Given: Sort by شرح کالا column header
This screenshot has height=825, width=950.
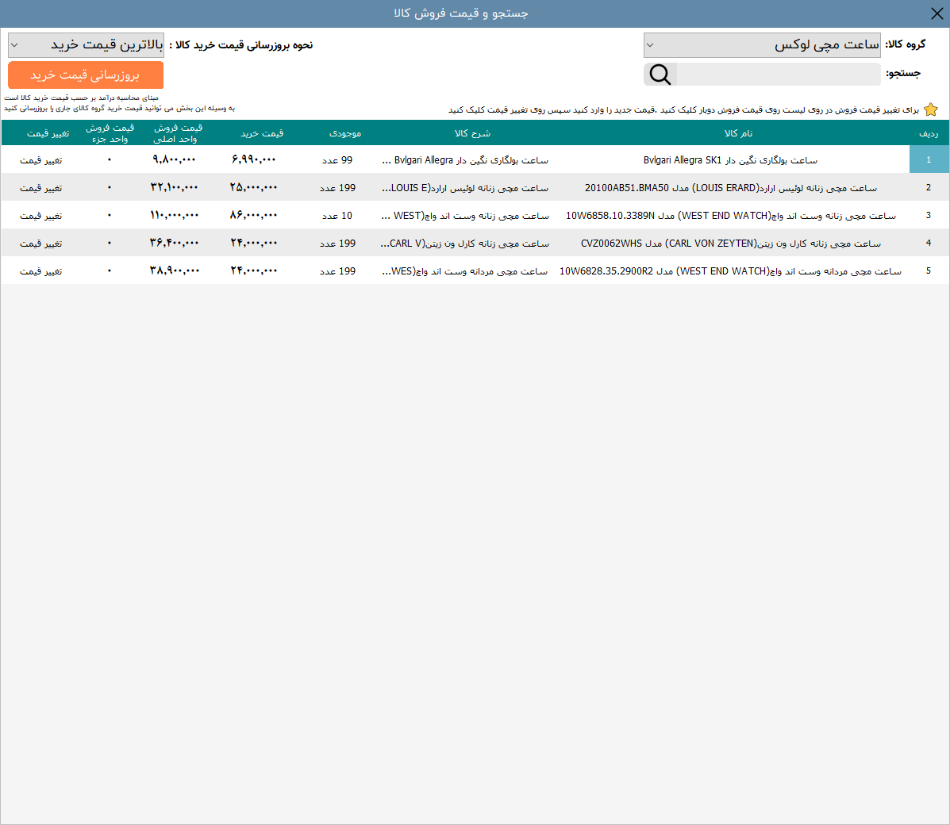Looking at the screenshot, I should pos(472,133).
